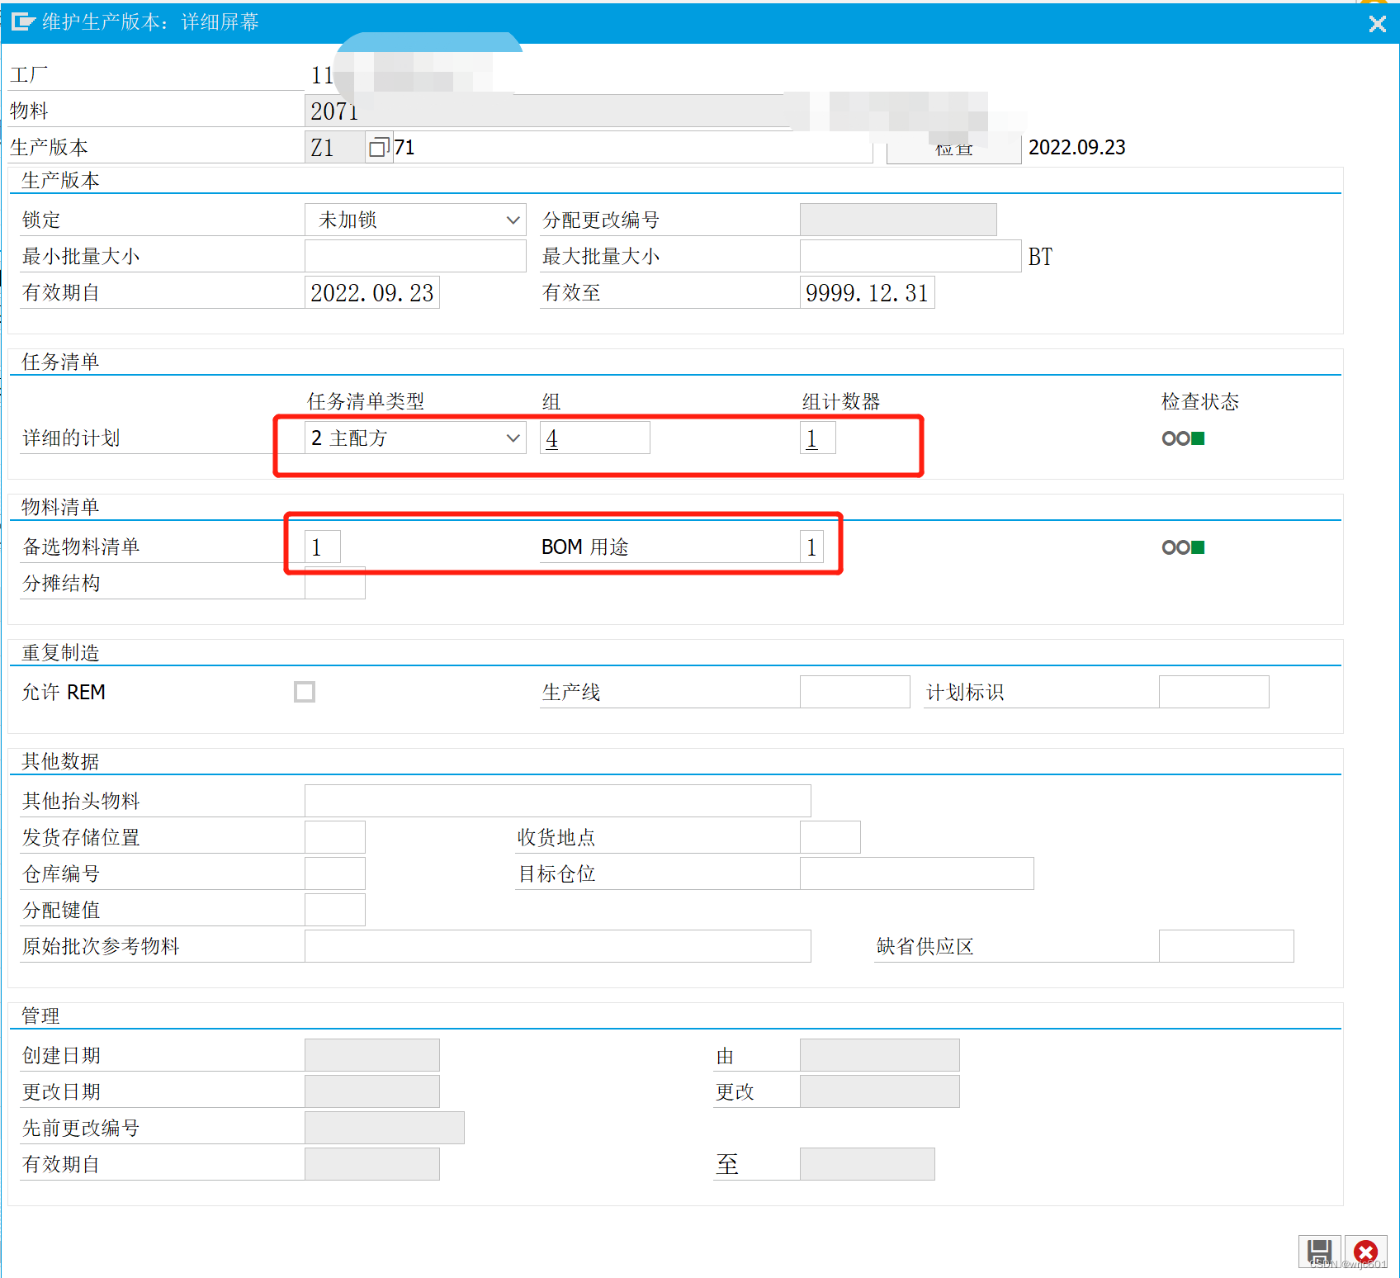1400x1278 pixels.
Task: Click the 组 field containing 4
Action: pos(595,438)
